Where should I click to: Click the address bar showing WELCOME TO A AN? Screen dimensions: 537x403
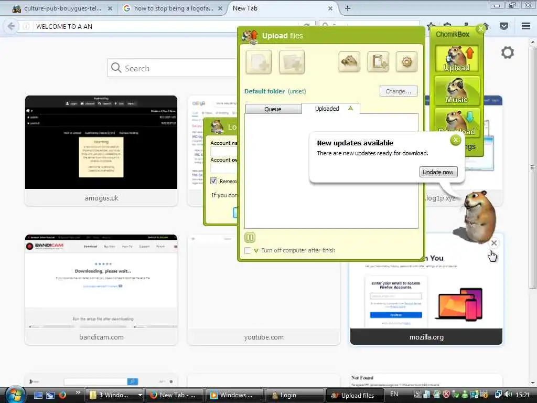point(164,26)
